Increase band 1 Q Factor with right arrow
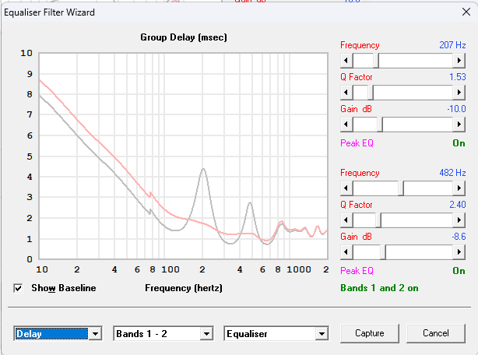The image size is (478, 355). (x=459, y=93)
